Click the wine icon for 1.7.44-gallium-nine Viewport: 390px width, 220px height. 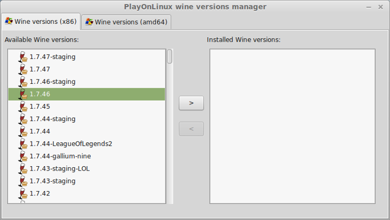(x=23, y=156)
